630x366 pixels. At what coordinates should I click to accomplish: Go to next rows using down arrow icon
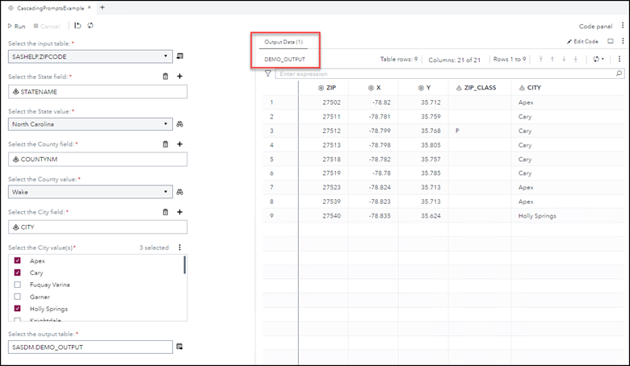tap(564, 60)
